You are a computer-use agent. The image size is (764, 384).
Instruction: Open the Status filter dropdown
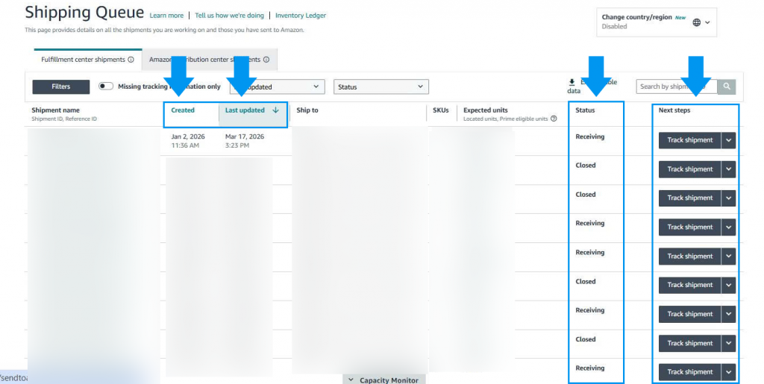click(381, 87)
